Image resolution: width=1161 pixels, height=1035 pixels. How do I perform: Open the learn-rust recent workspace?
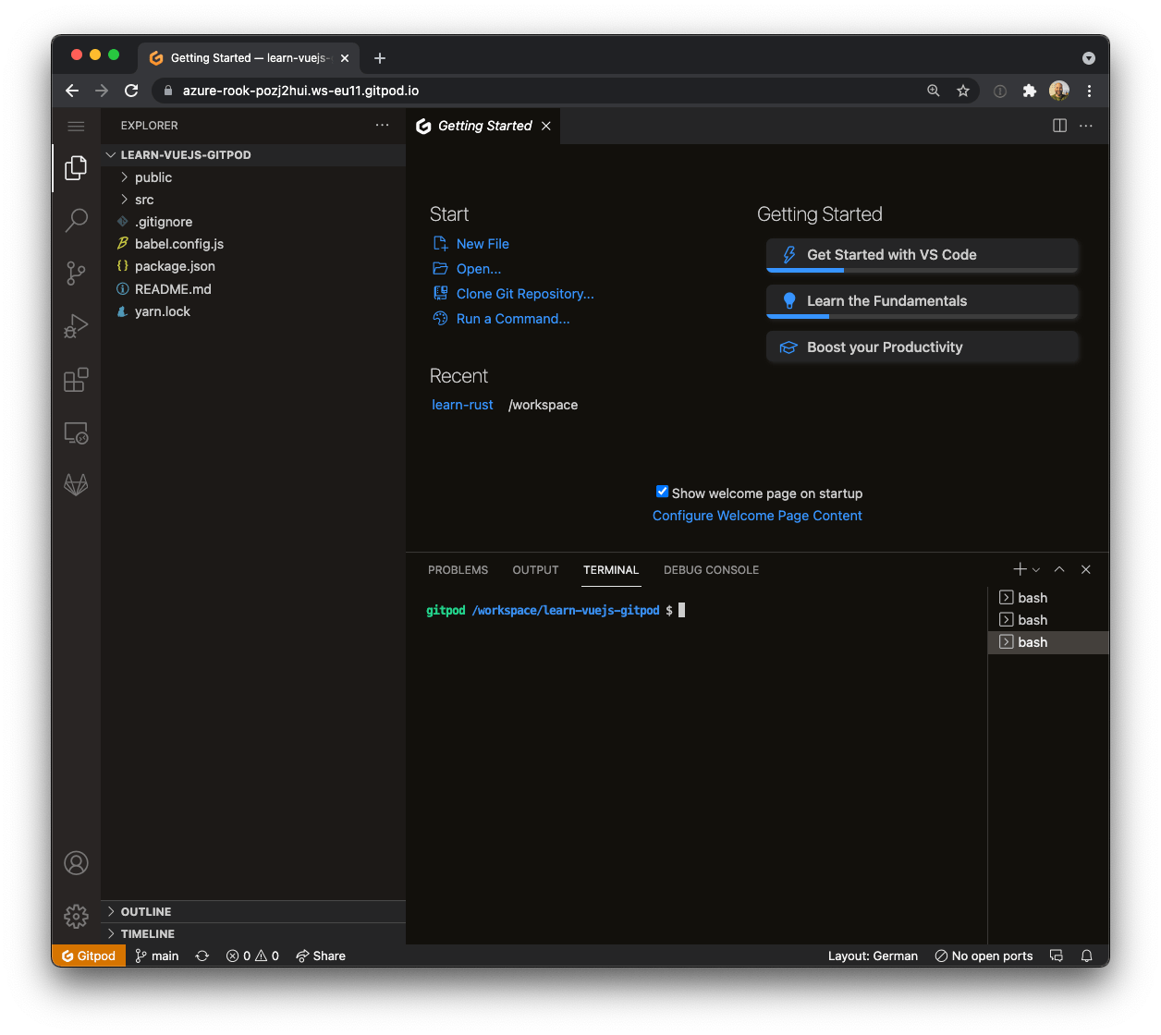(x=462, y=404)
